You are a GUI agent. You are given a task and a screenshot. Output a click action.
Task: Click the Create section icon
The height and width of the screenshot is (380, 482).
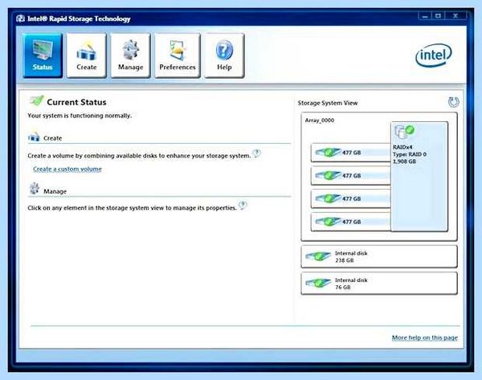34,137
